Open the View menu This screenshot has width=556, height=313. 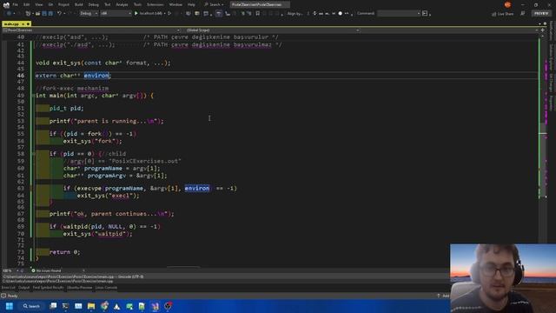click(38, 4)
